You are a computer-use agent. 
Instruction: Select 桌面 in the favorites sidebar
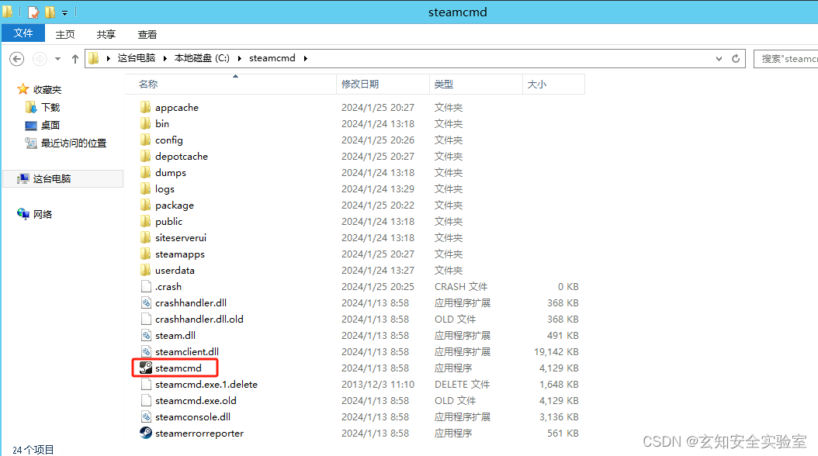pos(50,125)
